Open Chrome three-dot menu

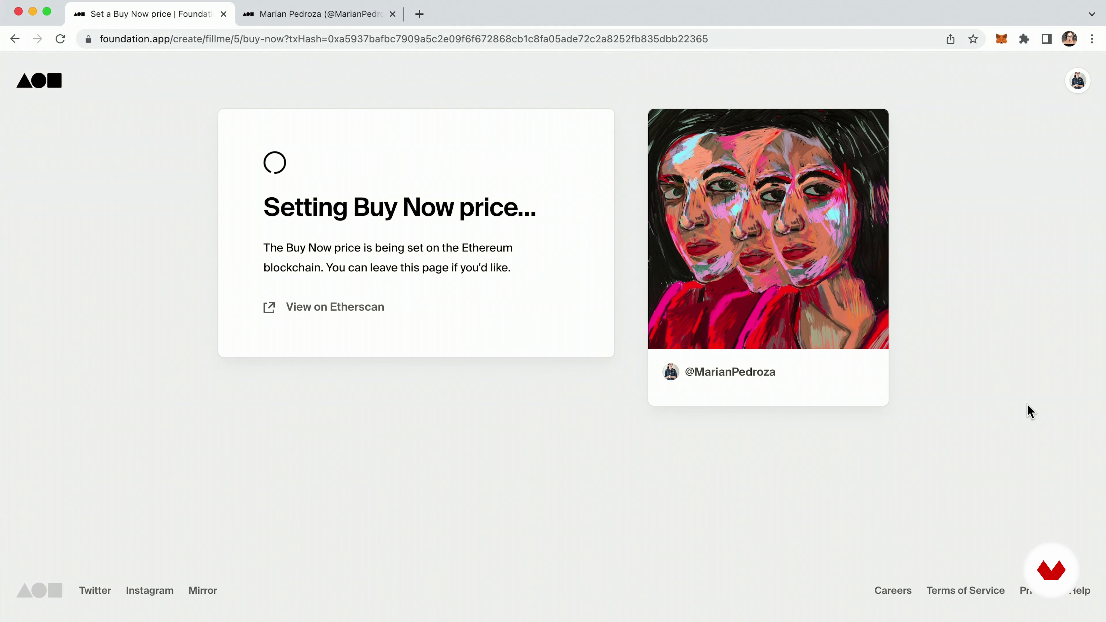1092,39
